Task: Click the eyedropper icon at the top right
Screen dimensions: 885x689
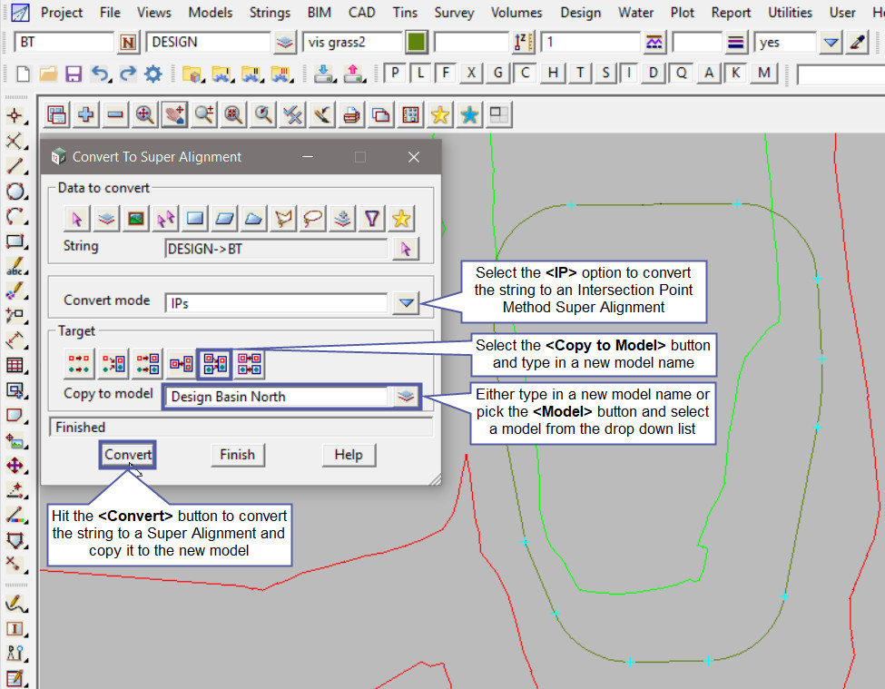Action: tap(858, 43)
